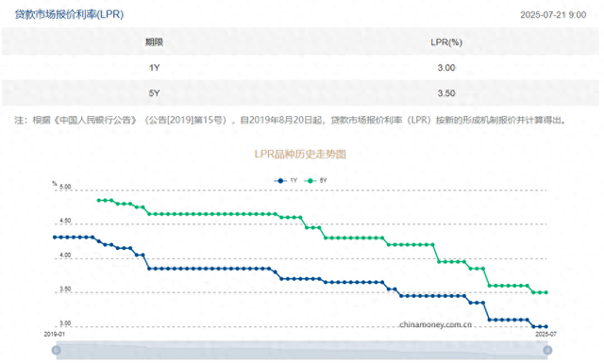Toggle the 5Y series in chart legend
Screen dimensions: 604x363
click(x=315, y=180)
